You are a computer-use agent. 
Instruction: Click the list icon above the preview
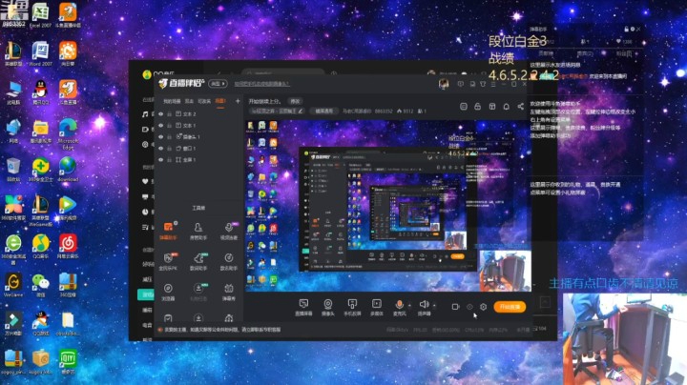click(x=464, y=107)
